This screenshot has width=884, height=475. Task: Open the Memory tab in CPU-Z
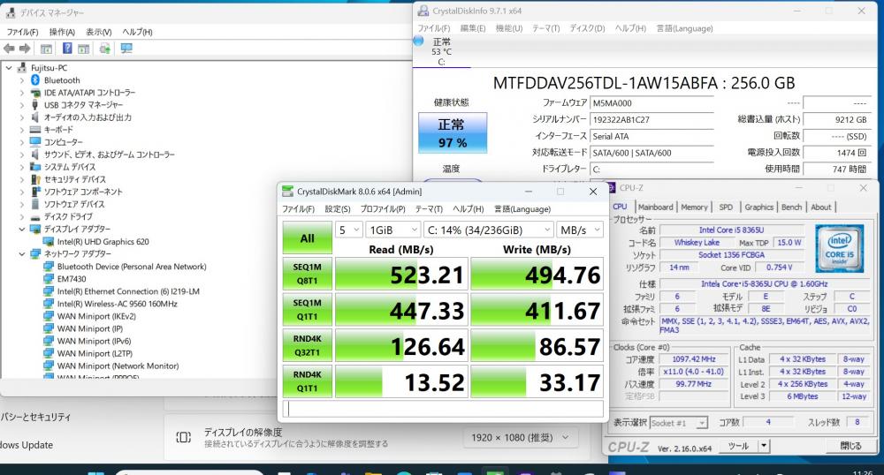[x=694, y=207]
